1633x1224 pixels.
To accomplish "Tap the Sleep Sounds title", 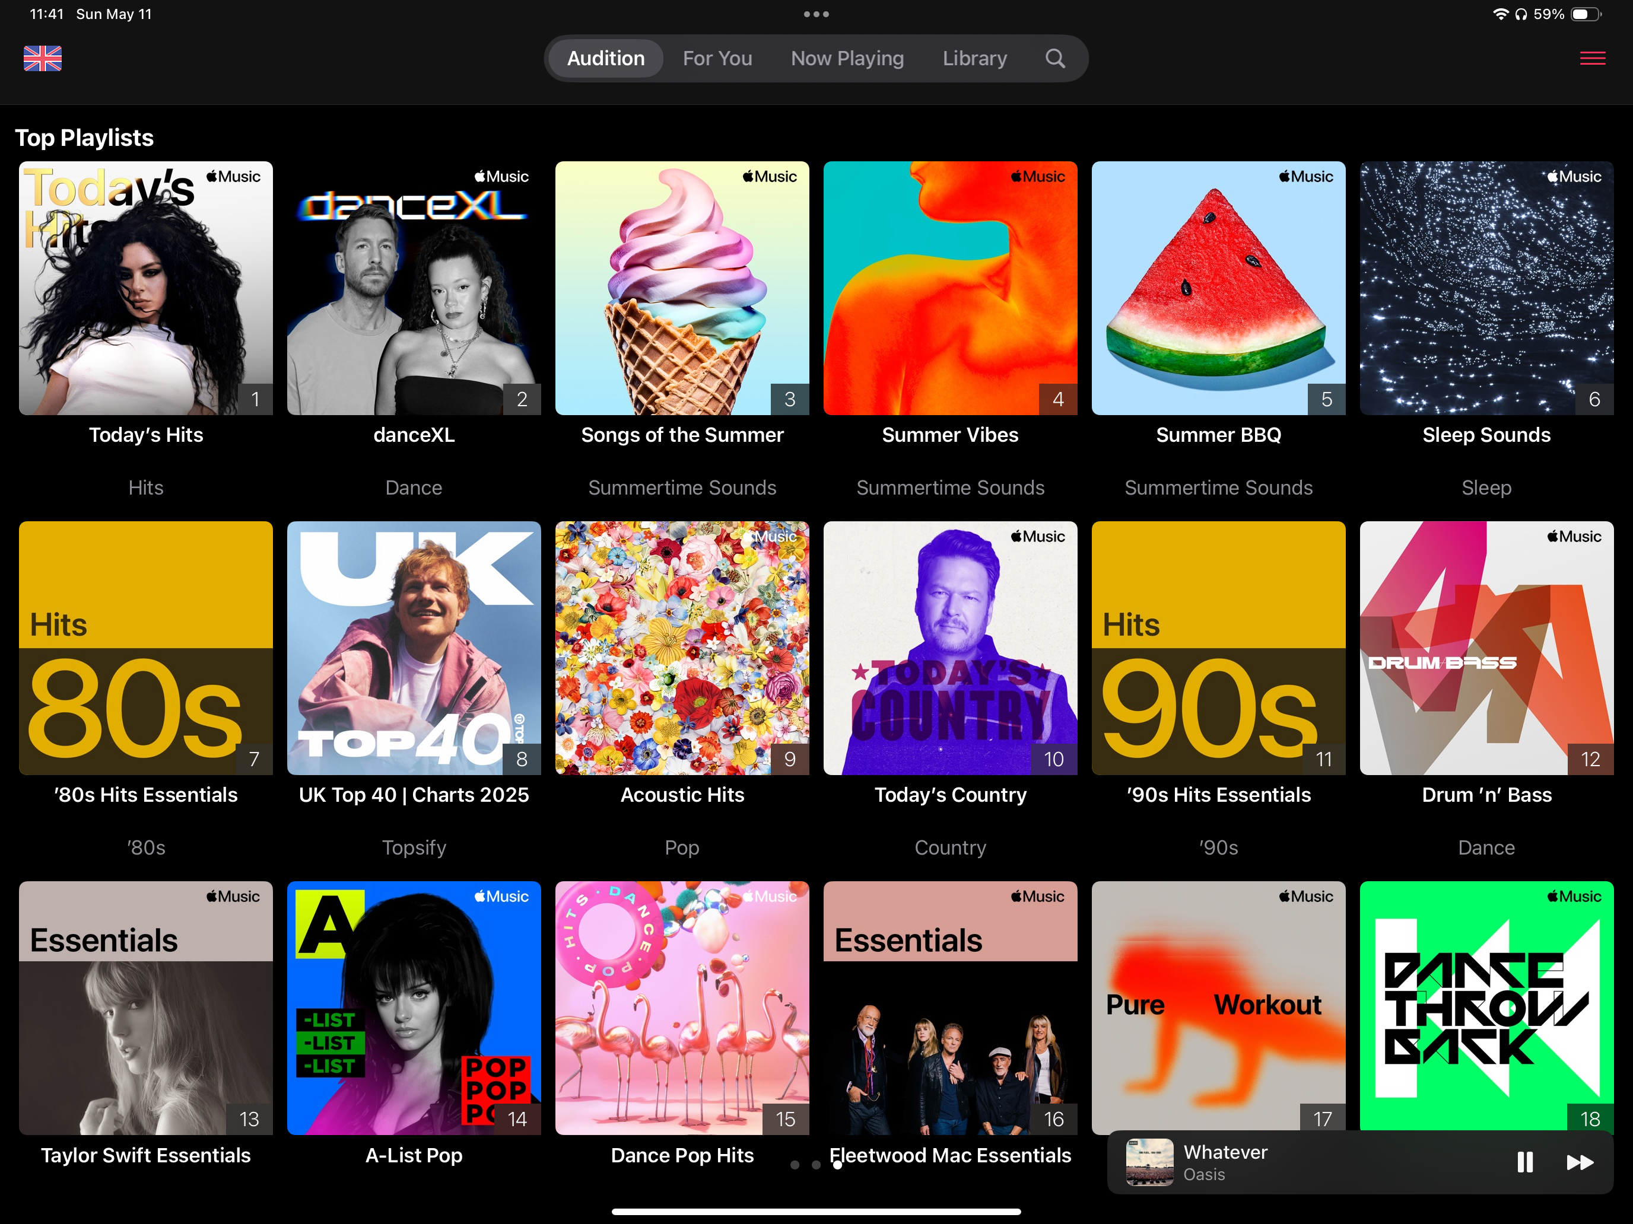I will [1486, 435].
